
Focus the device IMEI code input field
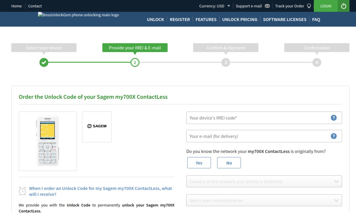tap(264, 118)
